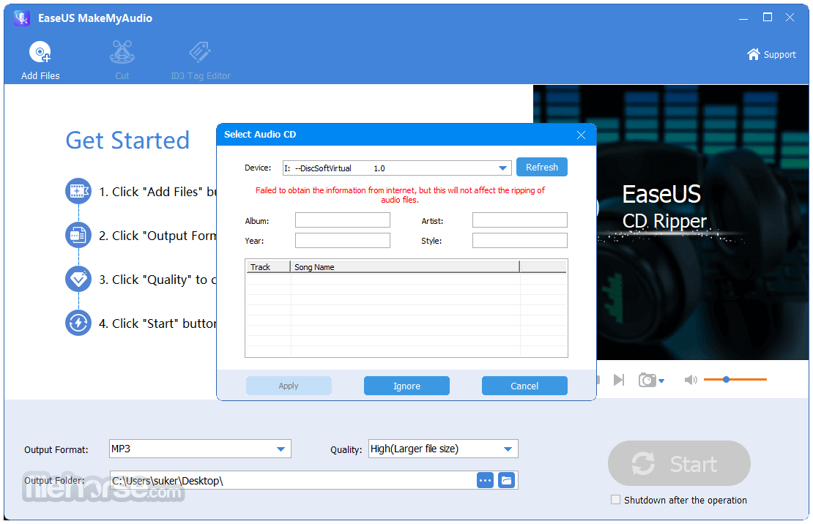Open the Support page link

pyautogui.click(x=771, y=54)
